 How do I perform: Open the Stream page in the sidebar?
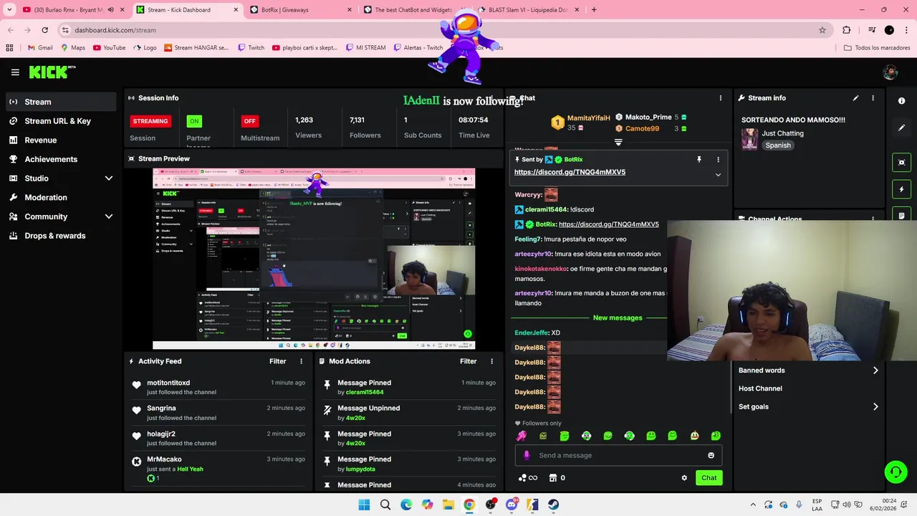tap(61, 102)
